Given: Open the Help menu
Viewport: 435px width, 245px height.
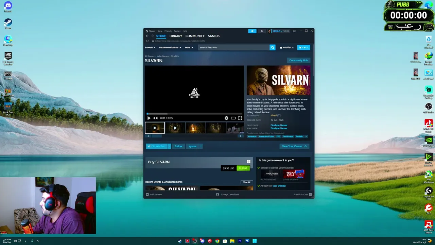Looking at the screenshot, I should click(185, 31).
